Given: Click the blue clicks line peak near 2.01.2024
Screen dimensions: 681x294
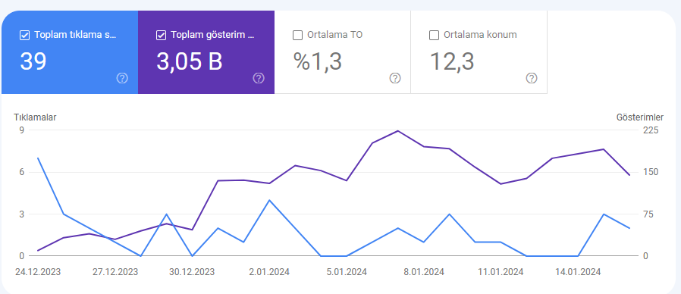Looking at the screenshot, I should tap(269, 200).
